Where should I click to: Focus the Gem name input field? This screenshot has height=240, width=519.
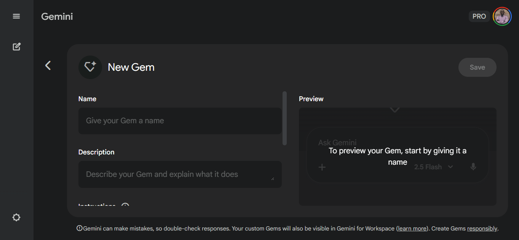pyautogui.click(x=180, y=121)
